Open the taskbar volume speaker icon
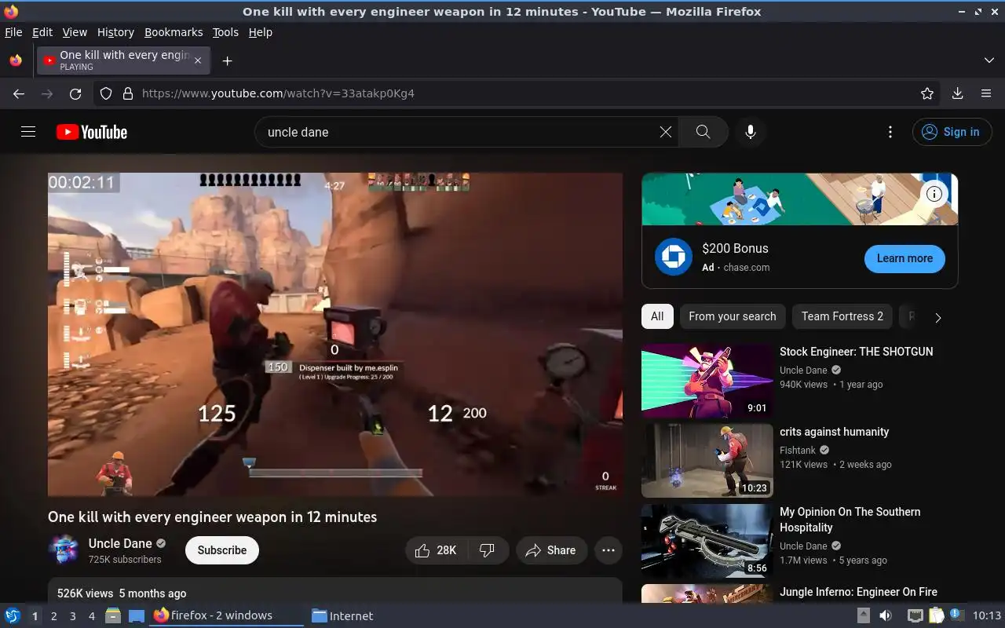1005x628 pixels. coord(886,615)
